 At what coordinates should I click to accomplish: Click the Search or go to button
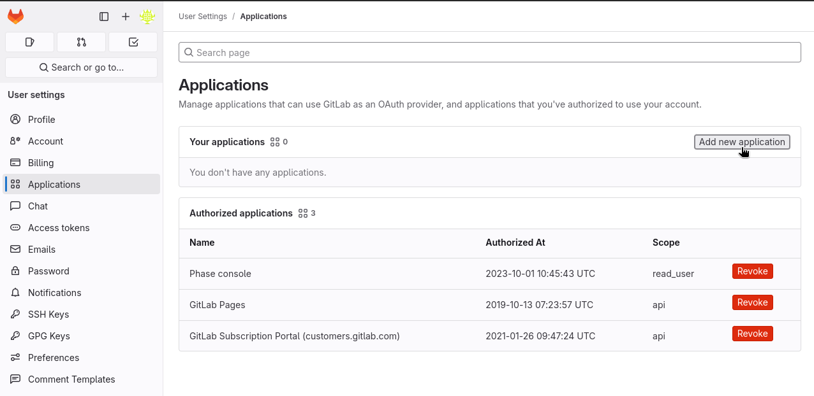click(81, 67)
